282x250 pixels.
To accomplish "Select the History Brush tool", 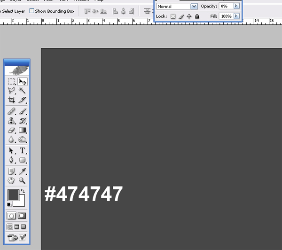I will point(23,121).
